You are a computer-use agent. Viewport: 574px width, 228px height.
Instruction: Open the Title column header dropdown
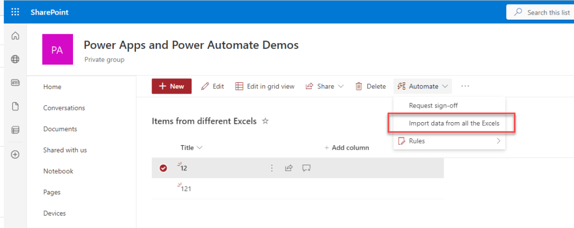[191, 147]
